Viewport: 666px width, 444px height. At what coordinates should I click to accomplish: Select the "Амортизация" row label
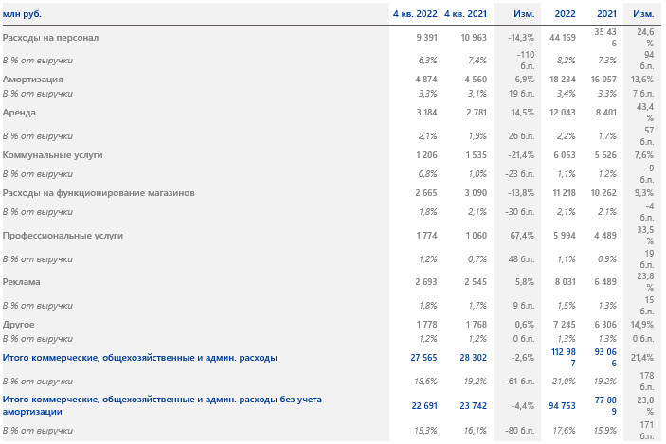[33, 80]
